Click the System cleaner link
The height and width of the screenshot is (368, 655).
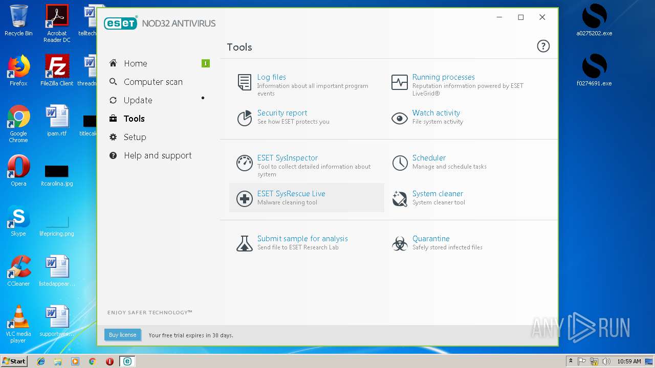click(x=438, y=194)
